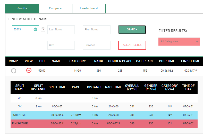Open the All Categories filter dropdown

coord(179,41)
